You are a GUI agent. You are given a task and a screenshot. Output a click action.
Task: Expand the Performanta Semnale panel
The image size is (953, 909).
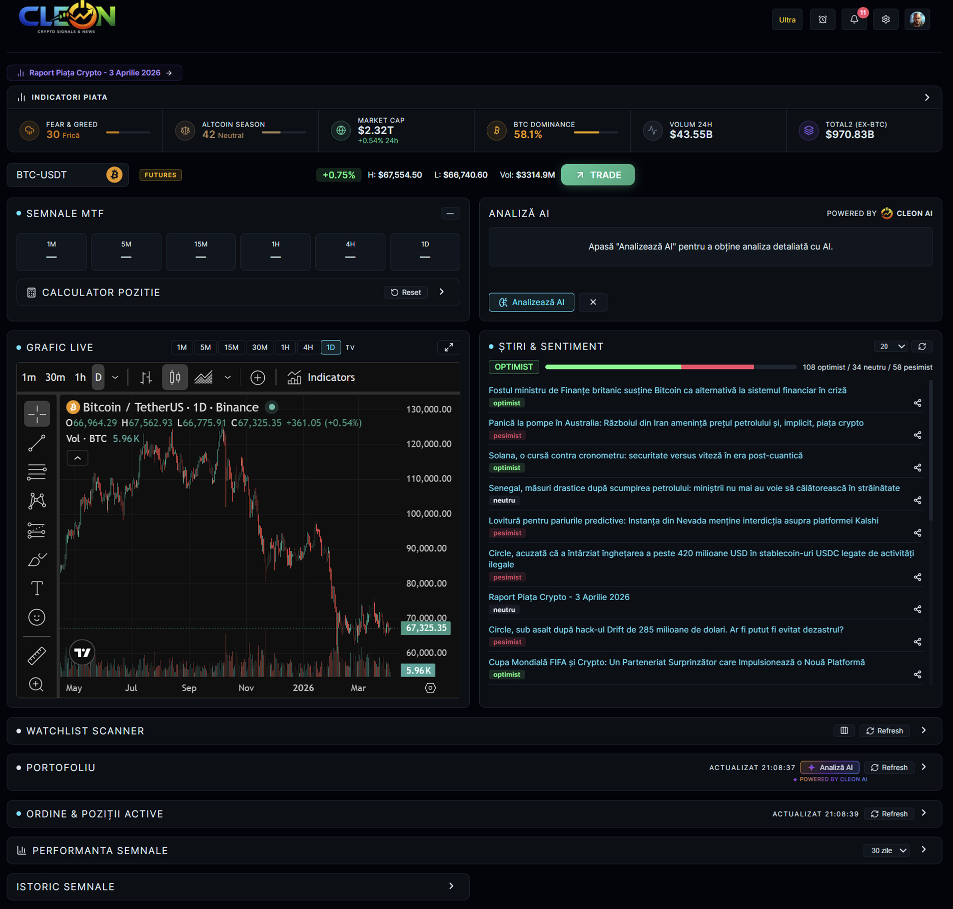(924, 850)
